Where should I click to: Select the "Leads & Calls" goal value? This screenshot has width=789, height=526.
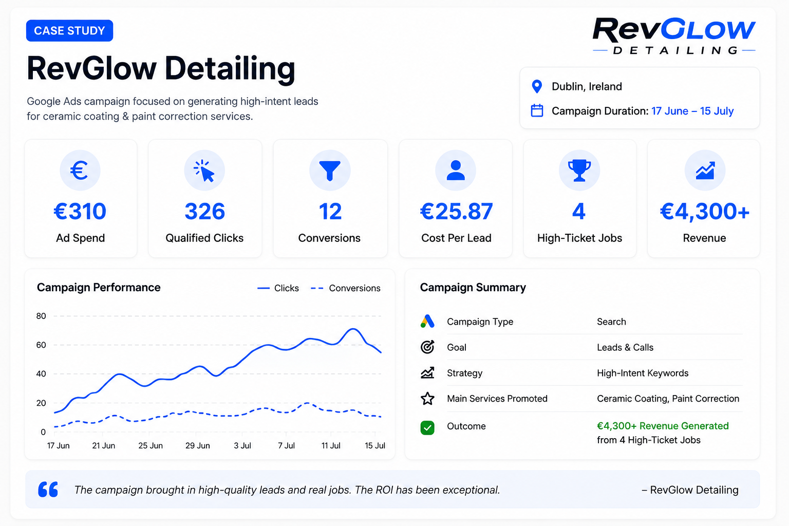point(625,347)
